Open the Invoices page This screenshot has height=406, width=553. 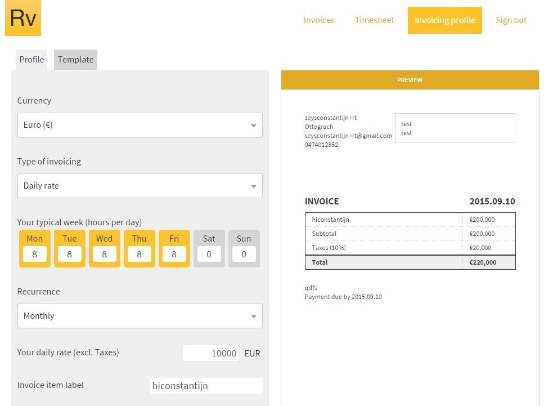coord(319,20)
